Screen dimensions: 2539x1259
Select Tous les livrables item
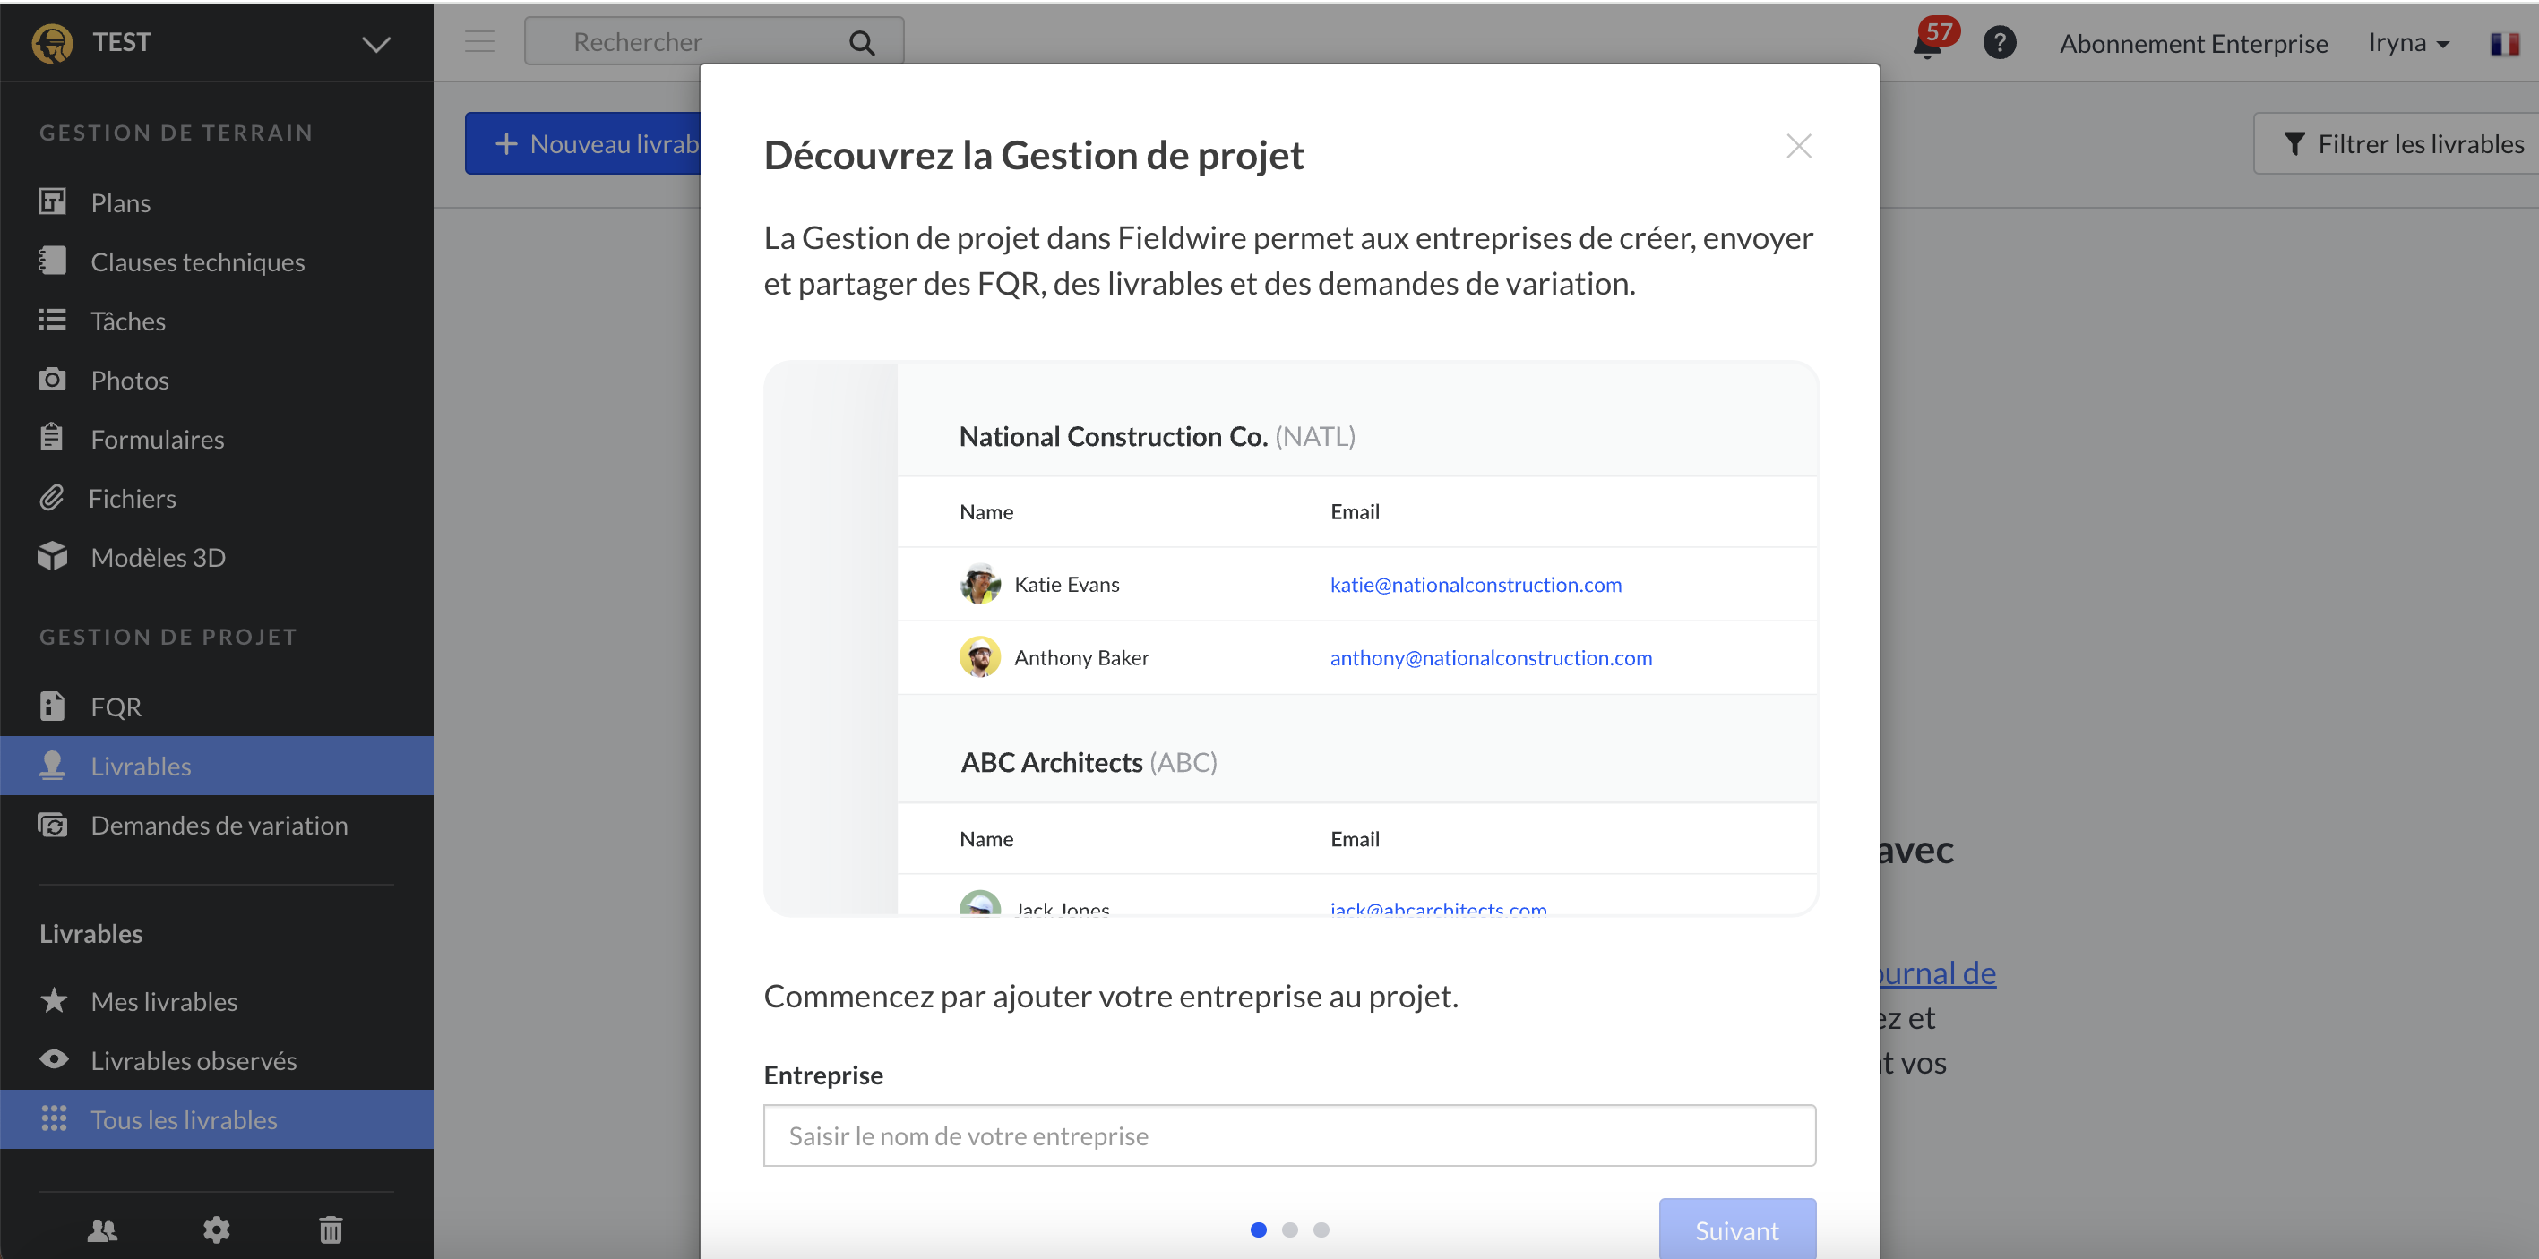[x=217, y=1120]
